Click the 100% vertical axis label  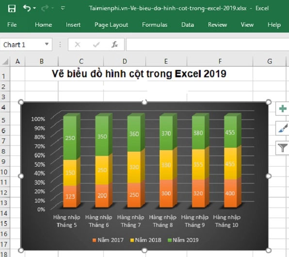click(38, 119)
